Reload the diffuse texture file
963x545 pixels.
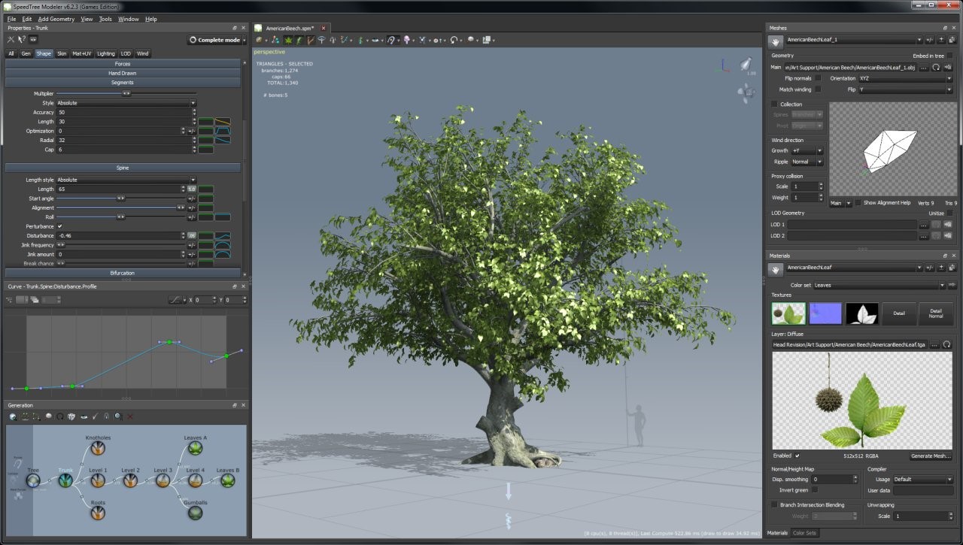pos(946,344)
